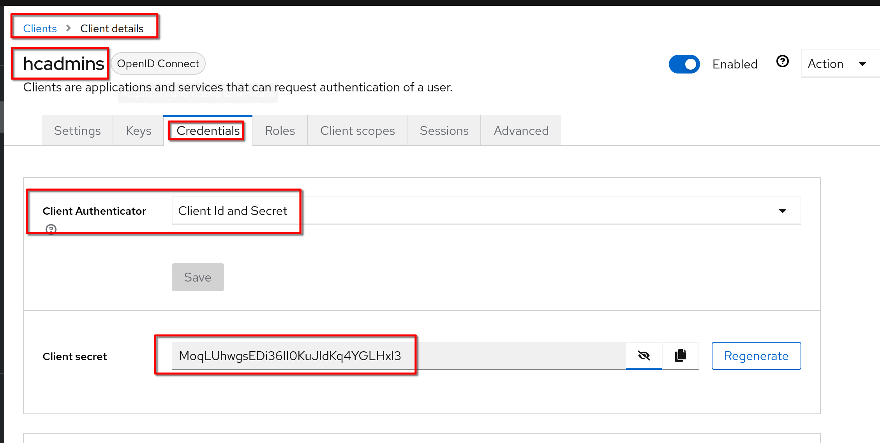
Task: Toggle the Enabled switch off
Action: click(x=684, y=64)
